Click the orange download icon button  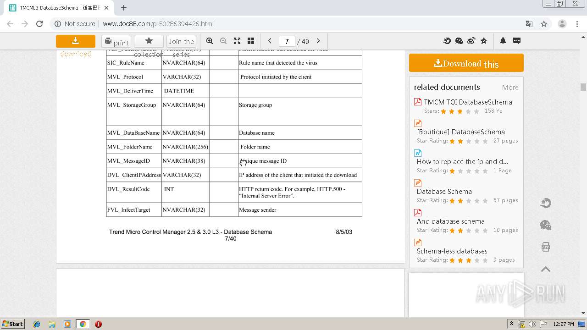tap(76, 41)
